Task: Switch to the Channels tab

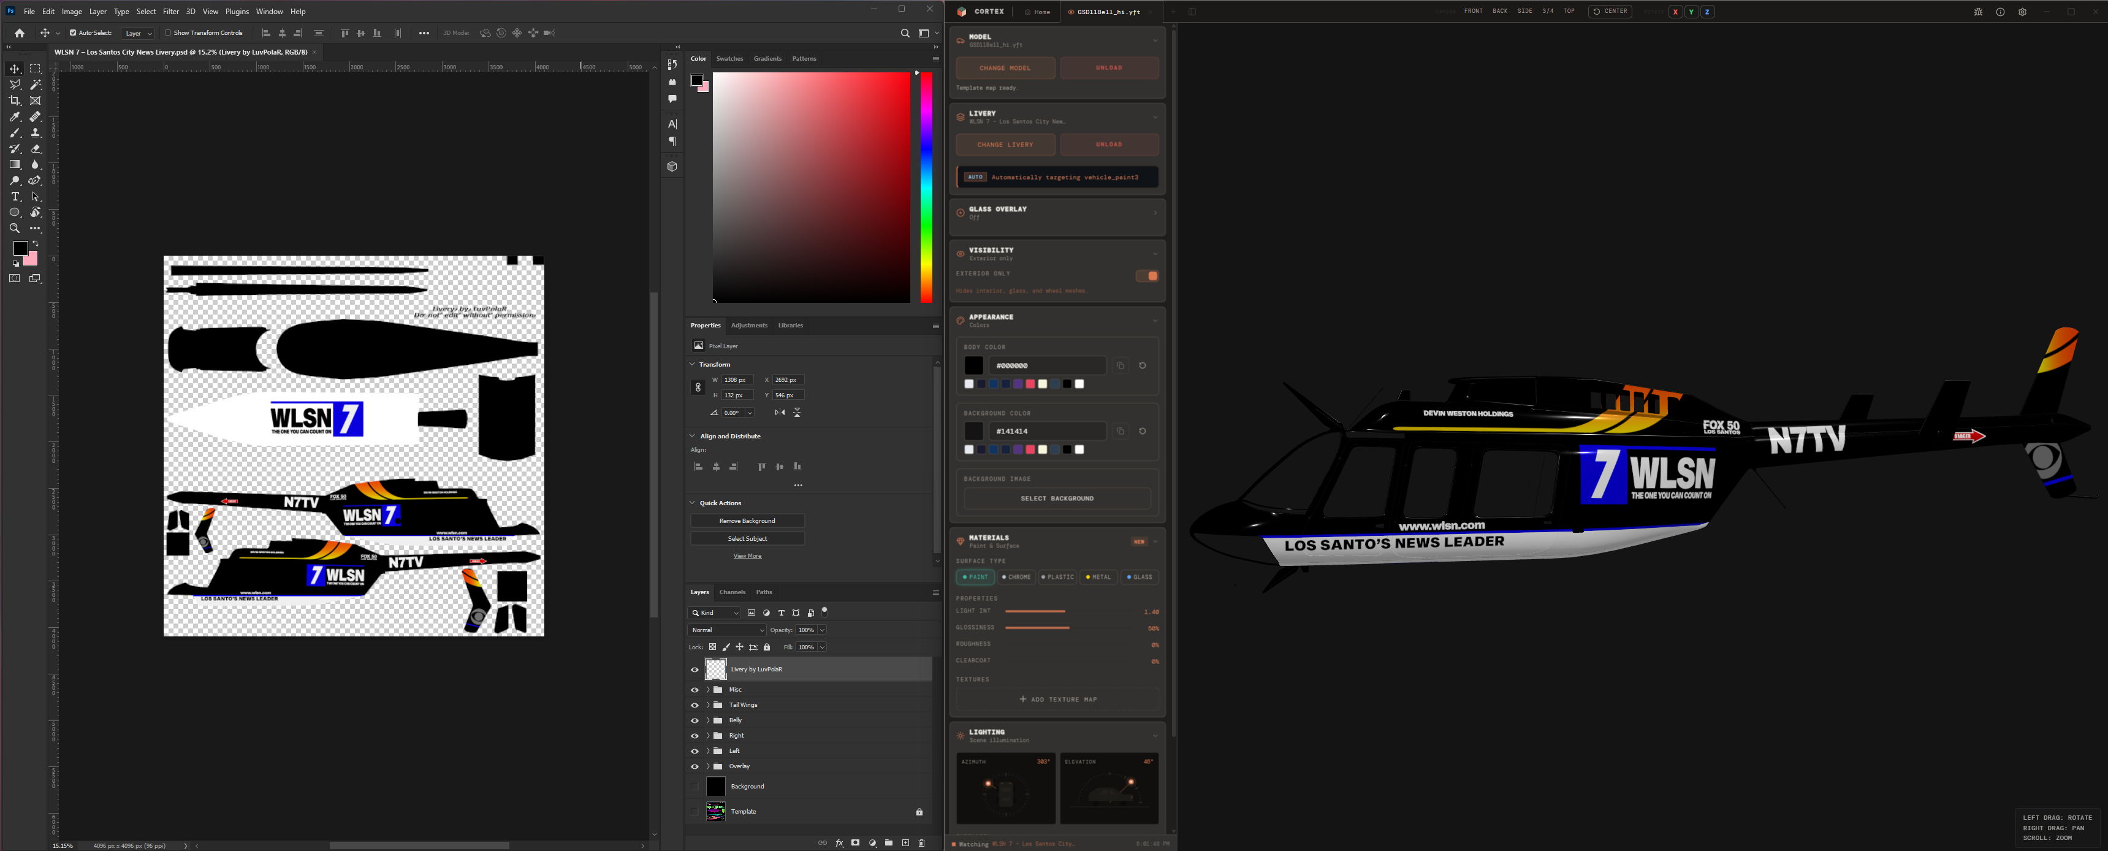Action: [x=732, y=592]
